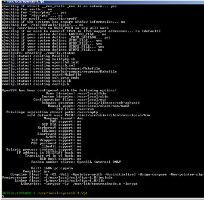Click the 'creating openbsd-compat/regress/Makefile' line

pyautogui.click(x=59, y=72)
